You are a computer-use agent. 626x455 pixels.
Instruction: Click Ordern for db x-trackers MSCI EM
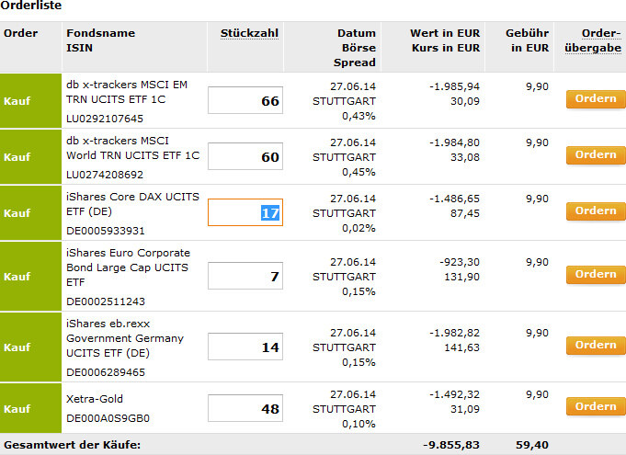pyautogui.click(x=595, y=99)
